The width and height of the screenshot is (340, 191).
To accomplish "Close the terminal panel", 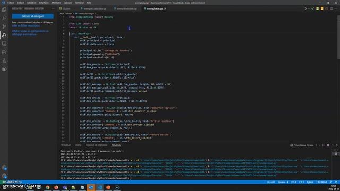I will [336, 145].
